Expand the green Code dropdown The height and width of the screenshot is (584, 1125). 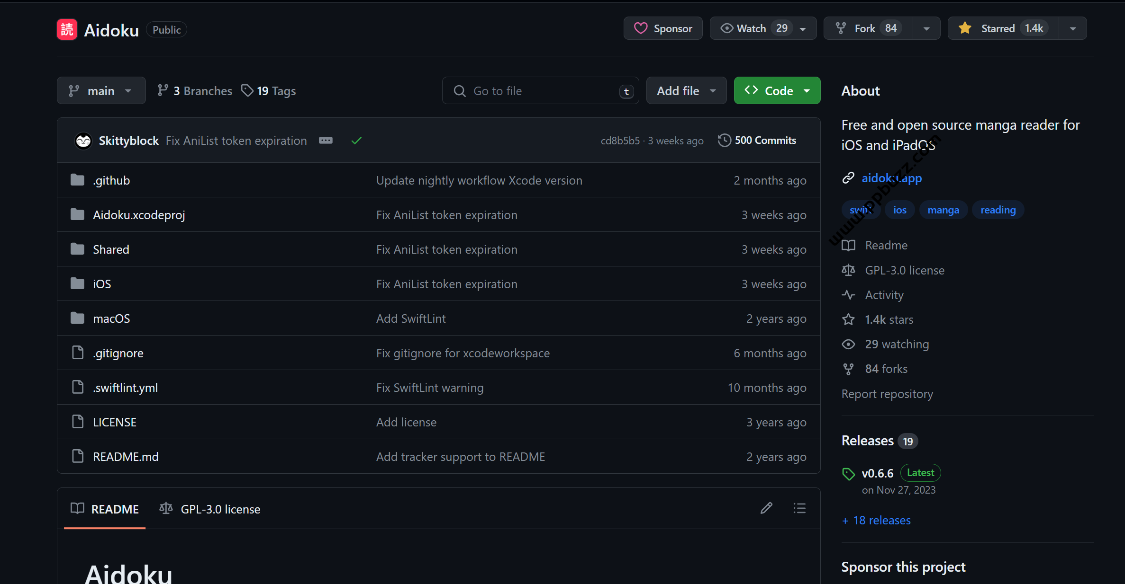point(777,90)
